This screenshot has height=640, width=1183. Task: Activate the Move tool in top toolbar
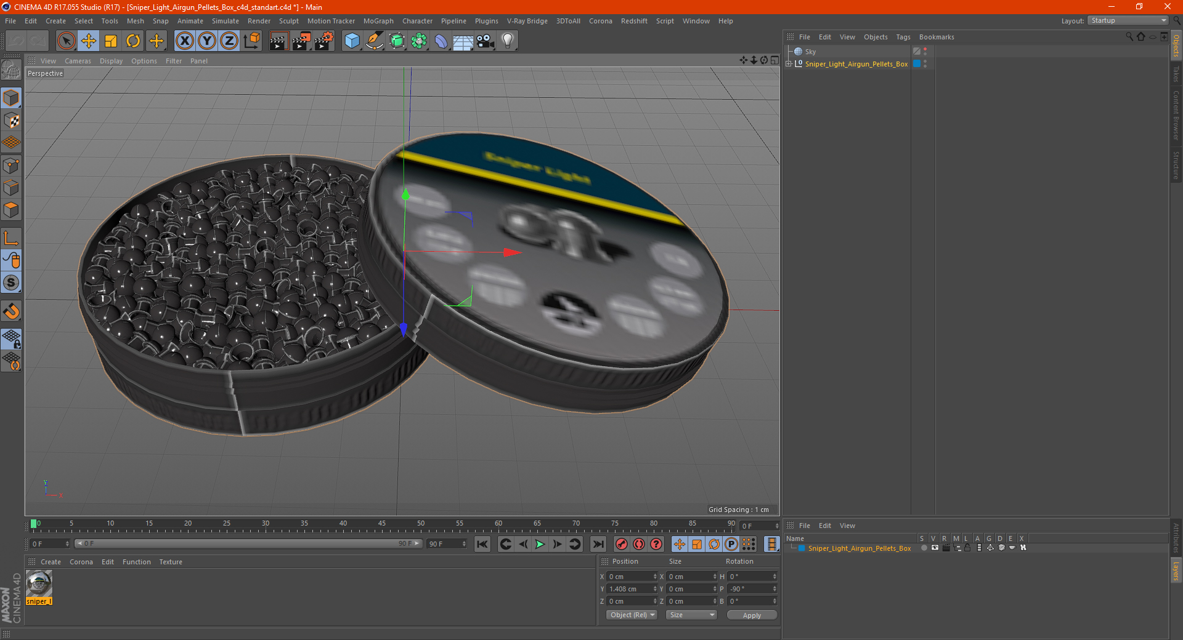click(89, 41)
